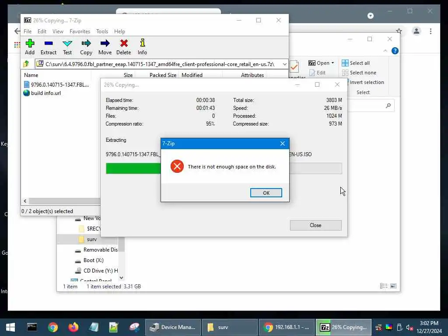The height and width of the screenshot is (336, 448).
Task: Click the Explorer help question icon
Action: (395, 51)
